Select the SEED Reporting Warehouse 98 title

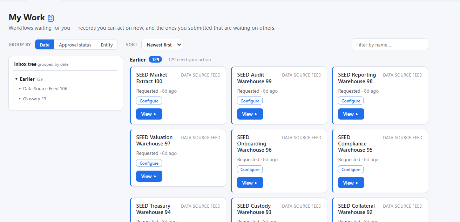pyautogui.click(x=357, y=78)
